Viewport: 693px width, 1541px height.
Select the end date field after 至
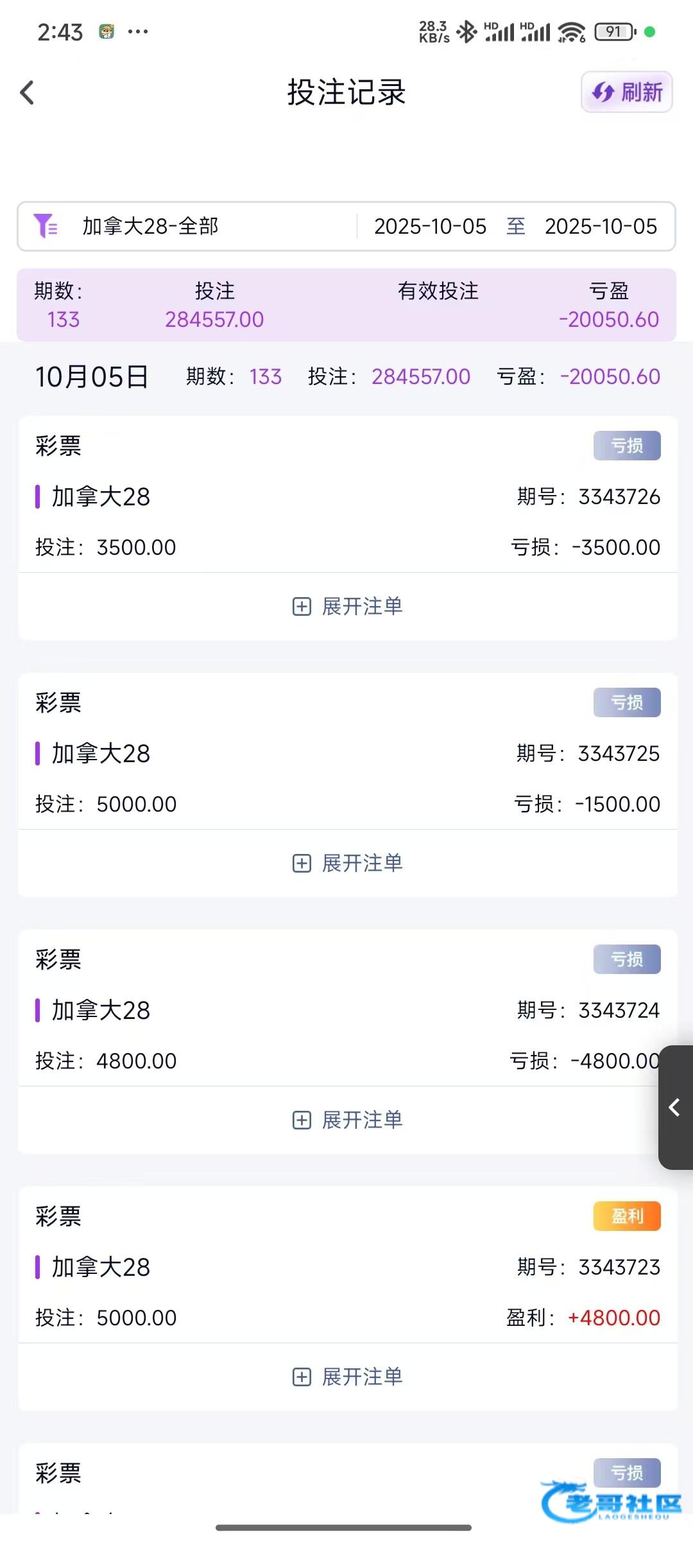pyautogui.click(x=601, y=226)
